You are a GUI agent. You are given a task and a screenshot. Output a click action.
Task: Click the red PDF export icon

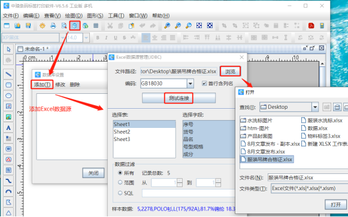click(x=311, y=26)
